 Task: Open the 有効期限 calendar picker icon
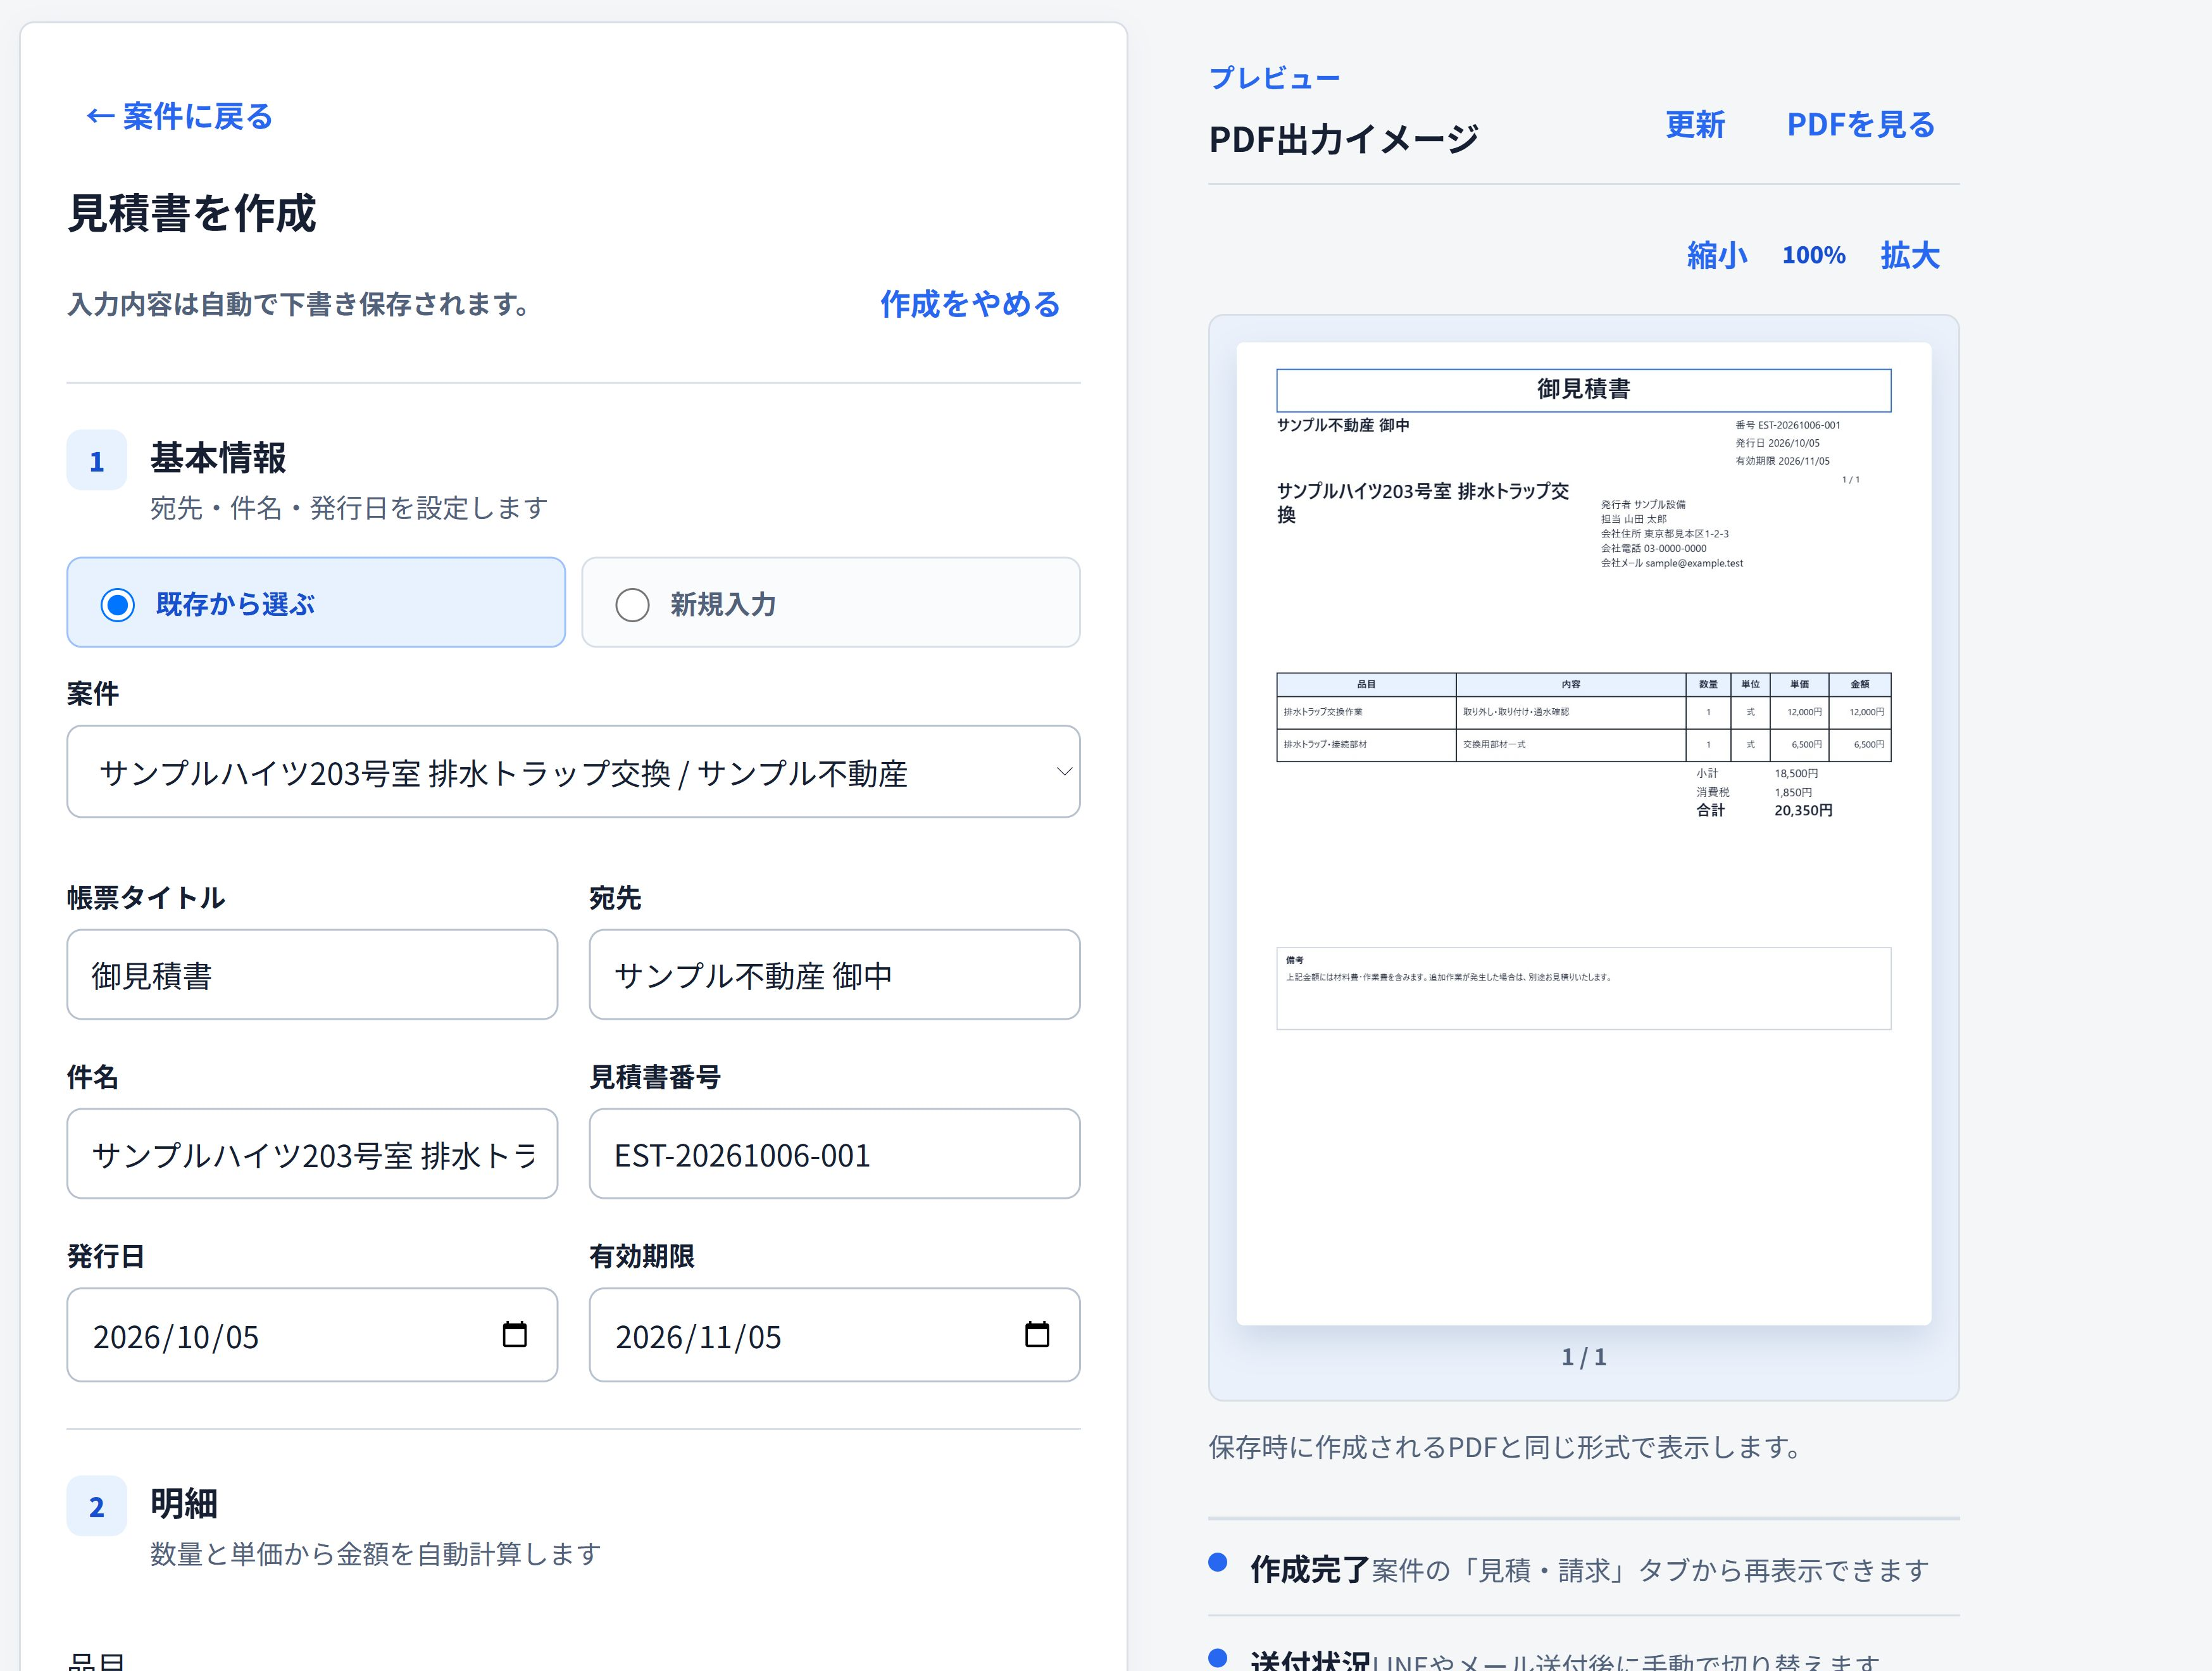click(1037, 1334)
